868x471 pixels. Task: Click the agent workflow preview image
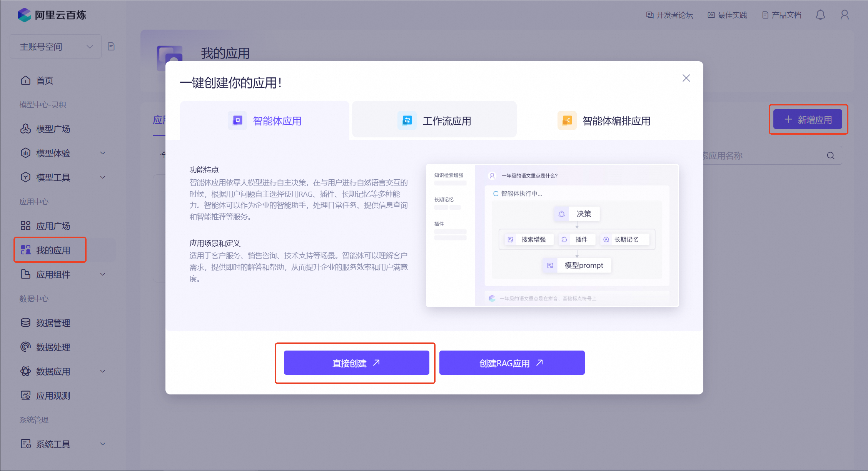tap(552, 235)
